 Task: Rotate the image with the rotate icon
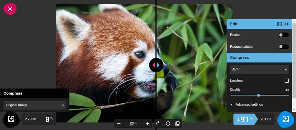click(158, 124)
